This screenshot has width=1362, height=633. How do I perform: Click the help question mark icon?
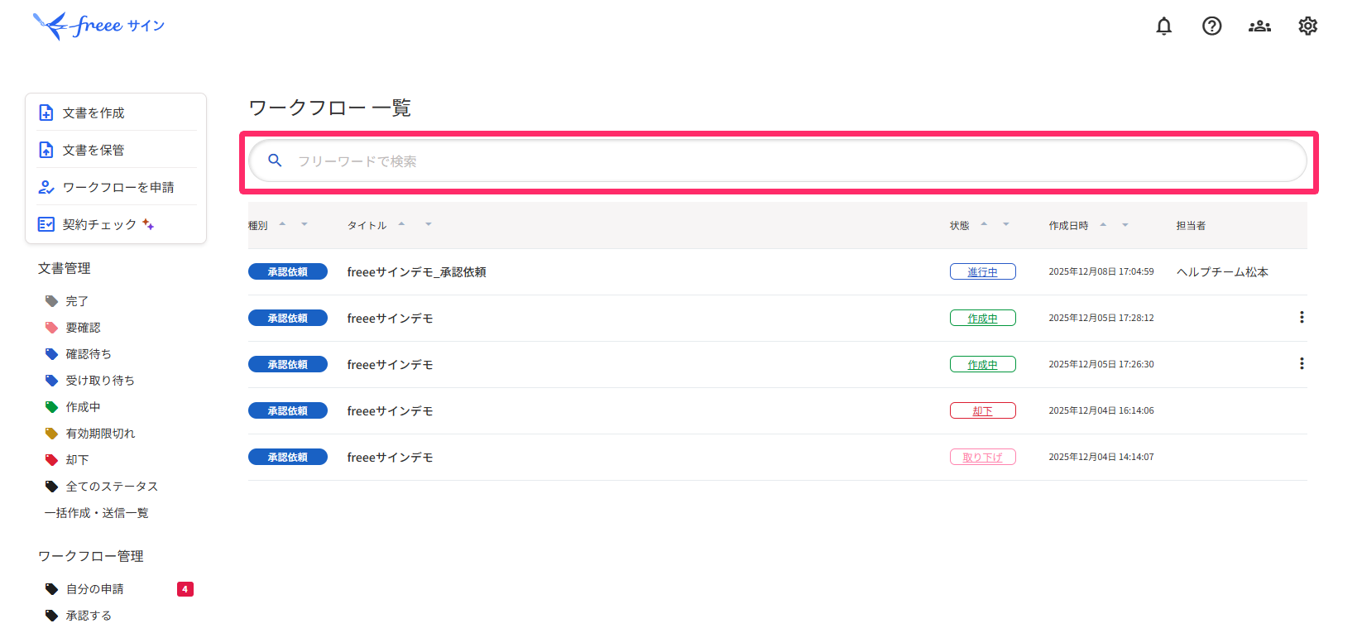pos(1211,26)
